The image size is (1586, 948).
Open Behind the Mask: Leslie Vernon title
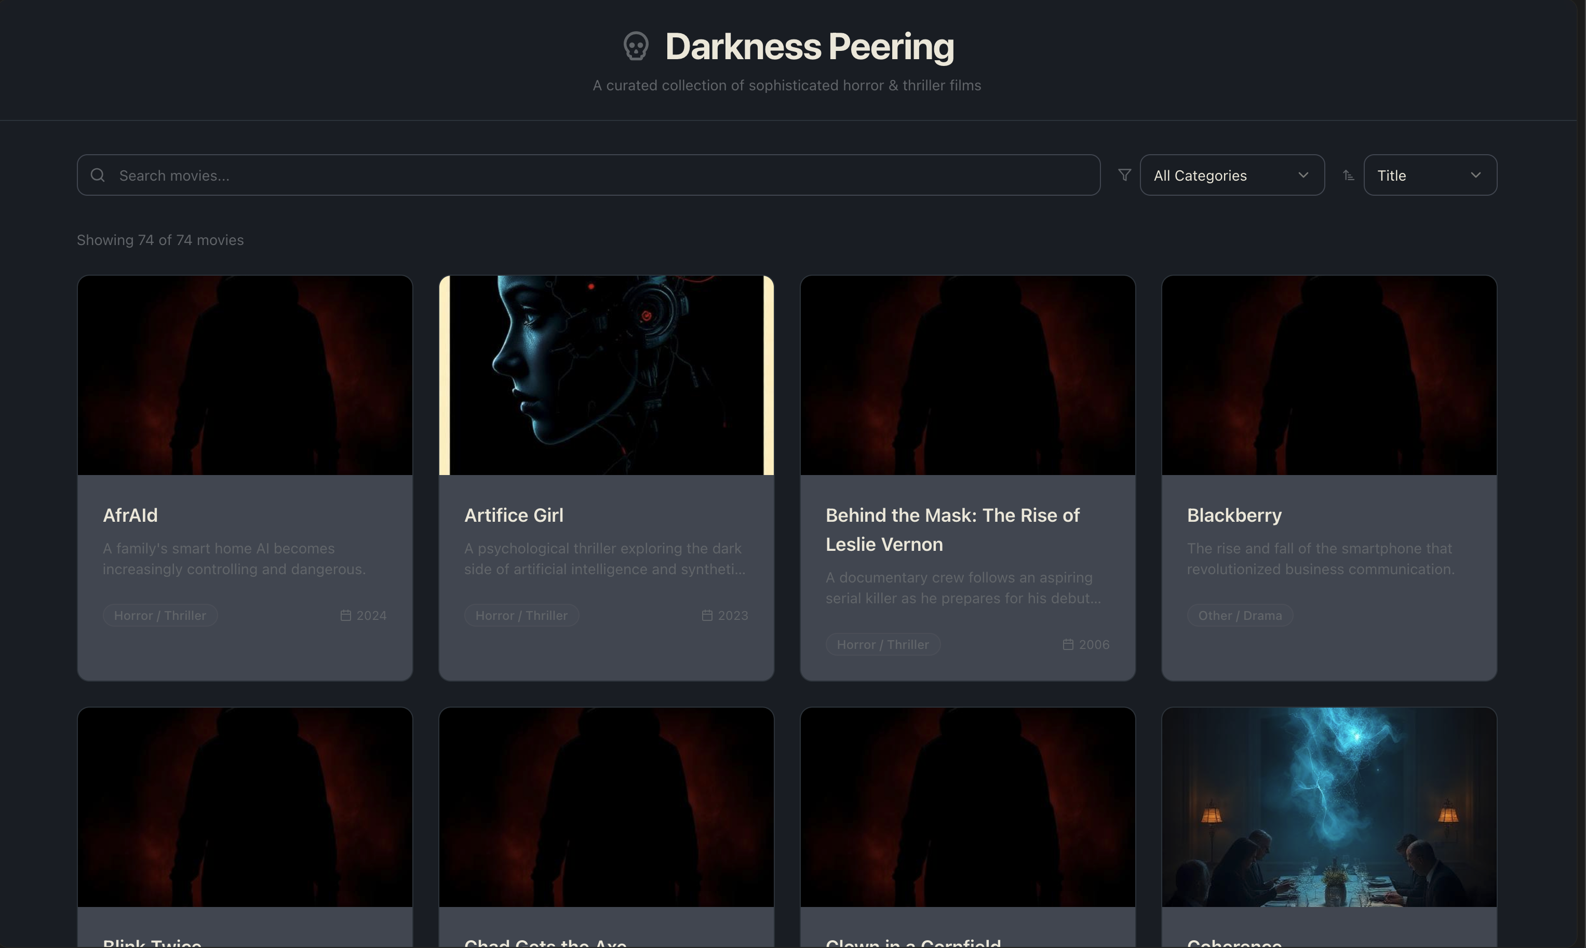pos(952,529)
